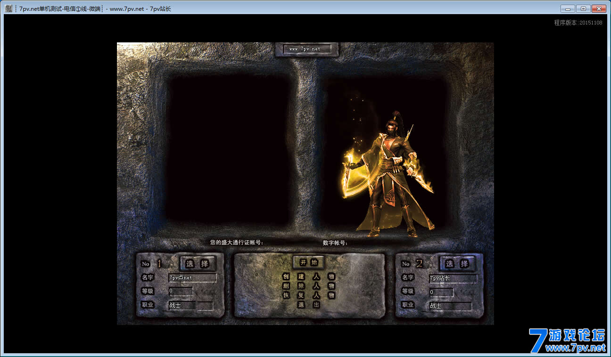611x357 pixels.
Task: Click 选择 button for character No 2
Action: coord(457,264)
